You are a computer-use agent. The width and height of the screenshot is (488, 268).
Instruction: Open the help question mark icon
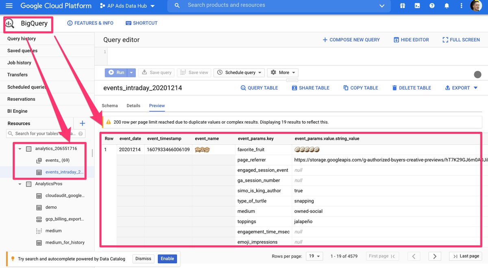432,6
